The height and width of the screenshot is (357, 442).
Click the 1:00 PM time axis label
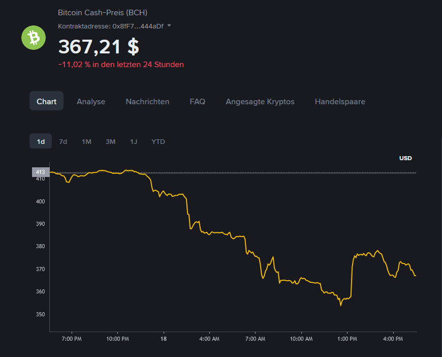click(347, 339)
